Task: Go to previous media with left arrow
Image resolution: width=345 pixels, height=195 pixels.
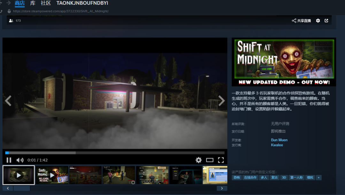Action: click(8, 101)
